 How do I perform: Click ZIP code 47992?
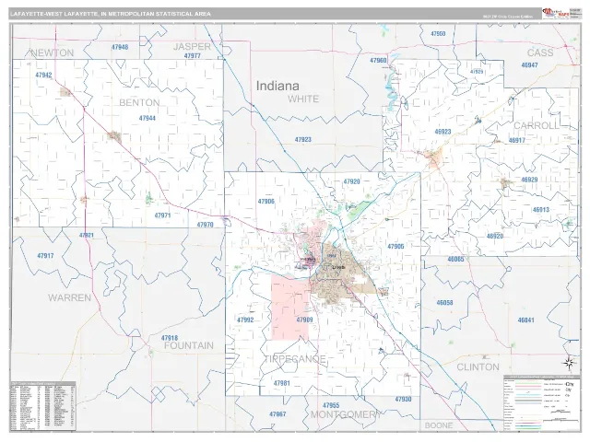coord(245,320)
